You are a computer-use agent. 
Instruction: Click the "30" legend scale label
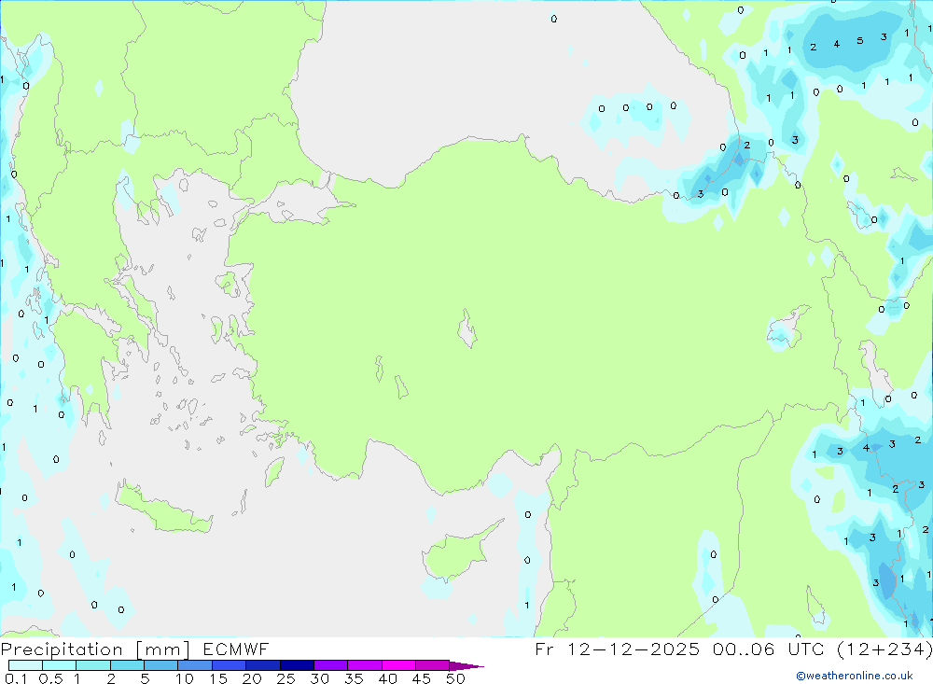click(x=320, y=678)
